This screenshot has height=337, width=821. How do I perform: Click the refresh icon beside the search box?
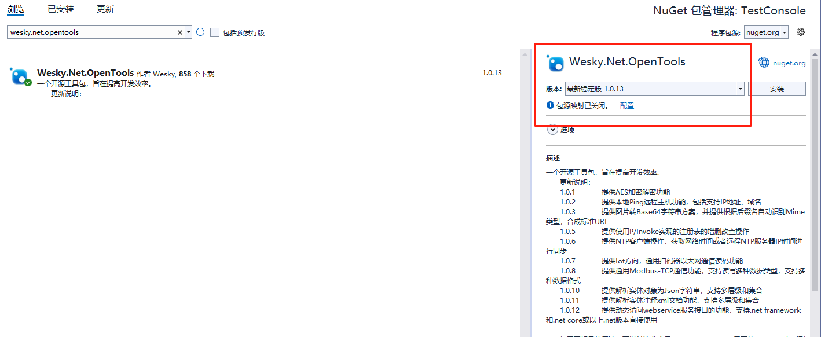tap(200, 32)
